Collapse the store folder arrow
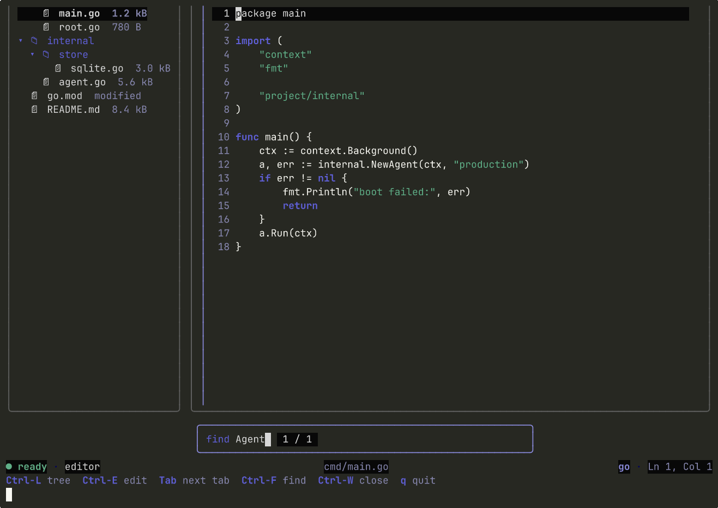 click(x=33, y=55)
